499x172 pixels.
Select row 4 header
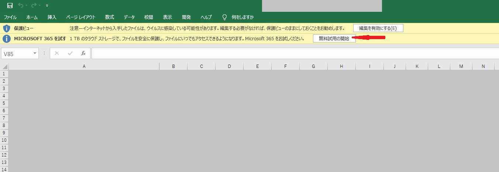(4, 96)
